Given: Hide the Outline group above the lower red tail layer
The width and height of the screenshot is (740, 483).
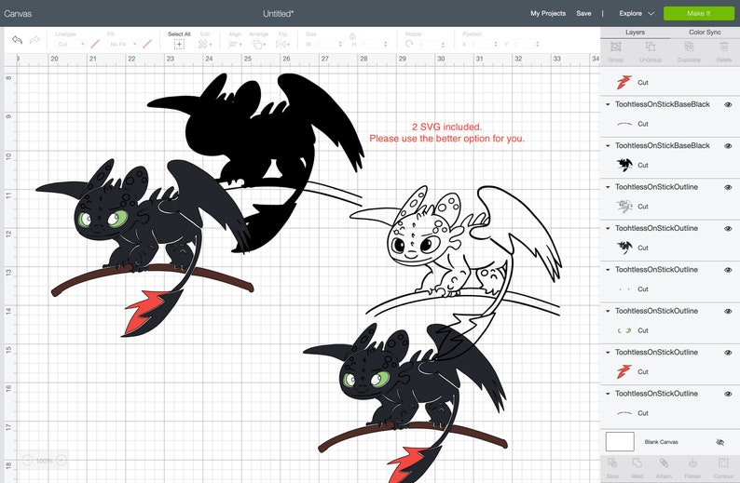Looking at the screenshot, I should coord(728,353).
